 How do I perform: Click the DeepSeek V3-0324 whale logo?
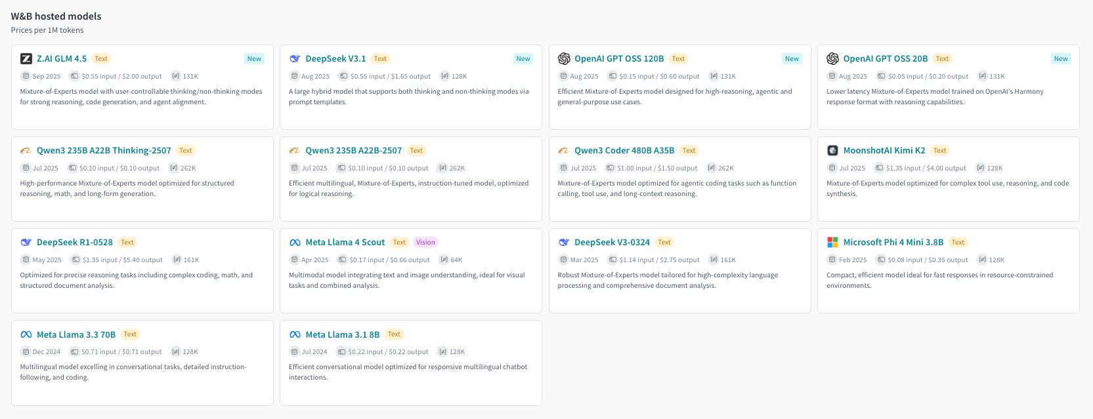(564, 242)
